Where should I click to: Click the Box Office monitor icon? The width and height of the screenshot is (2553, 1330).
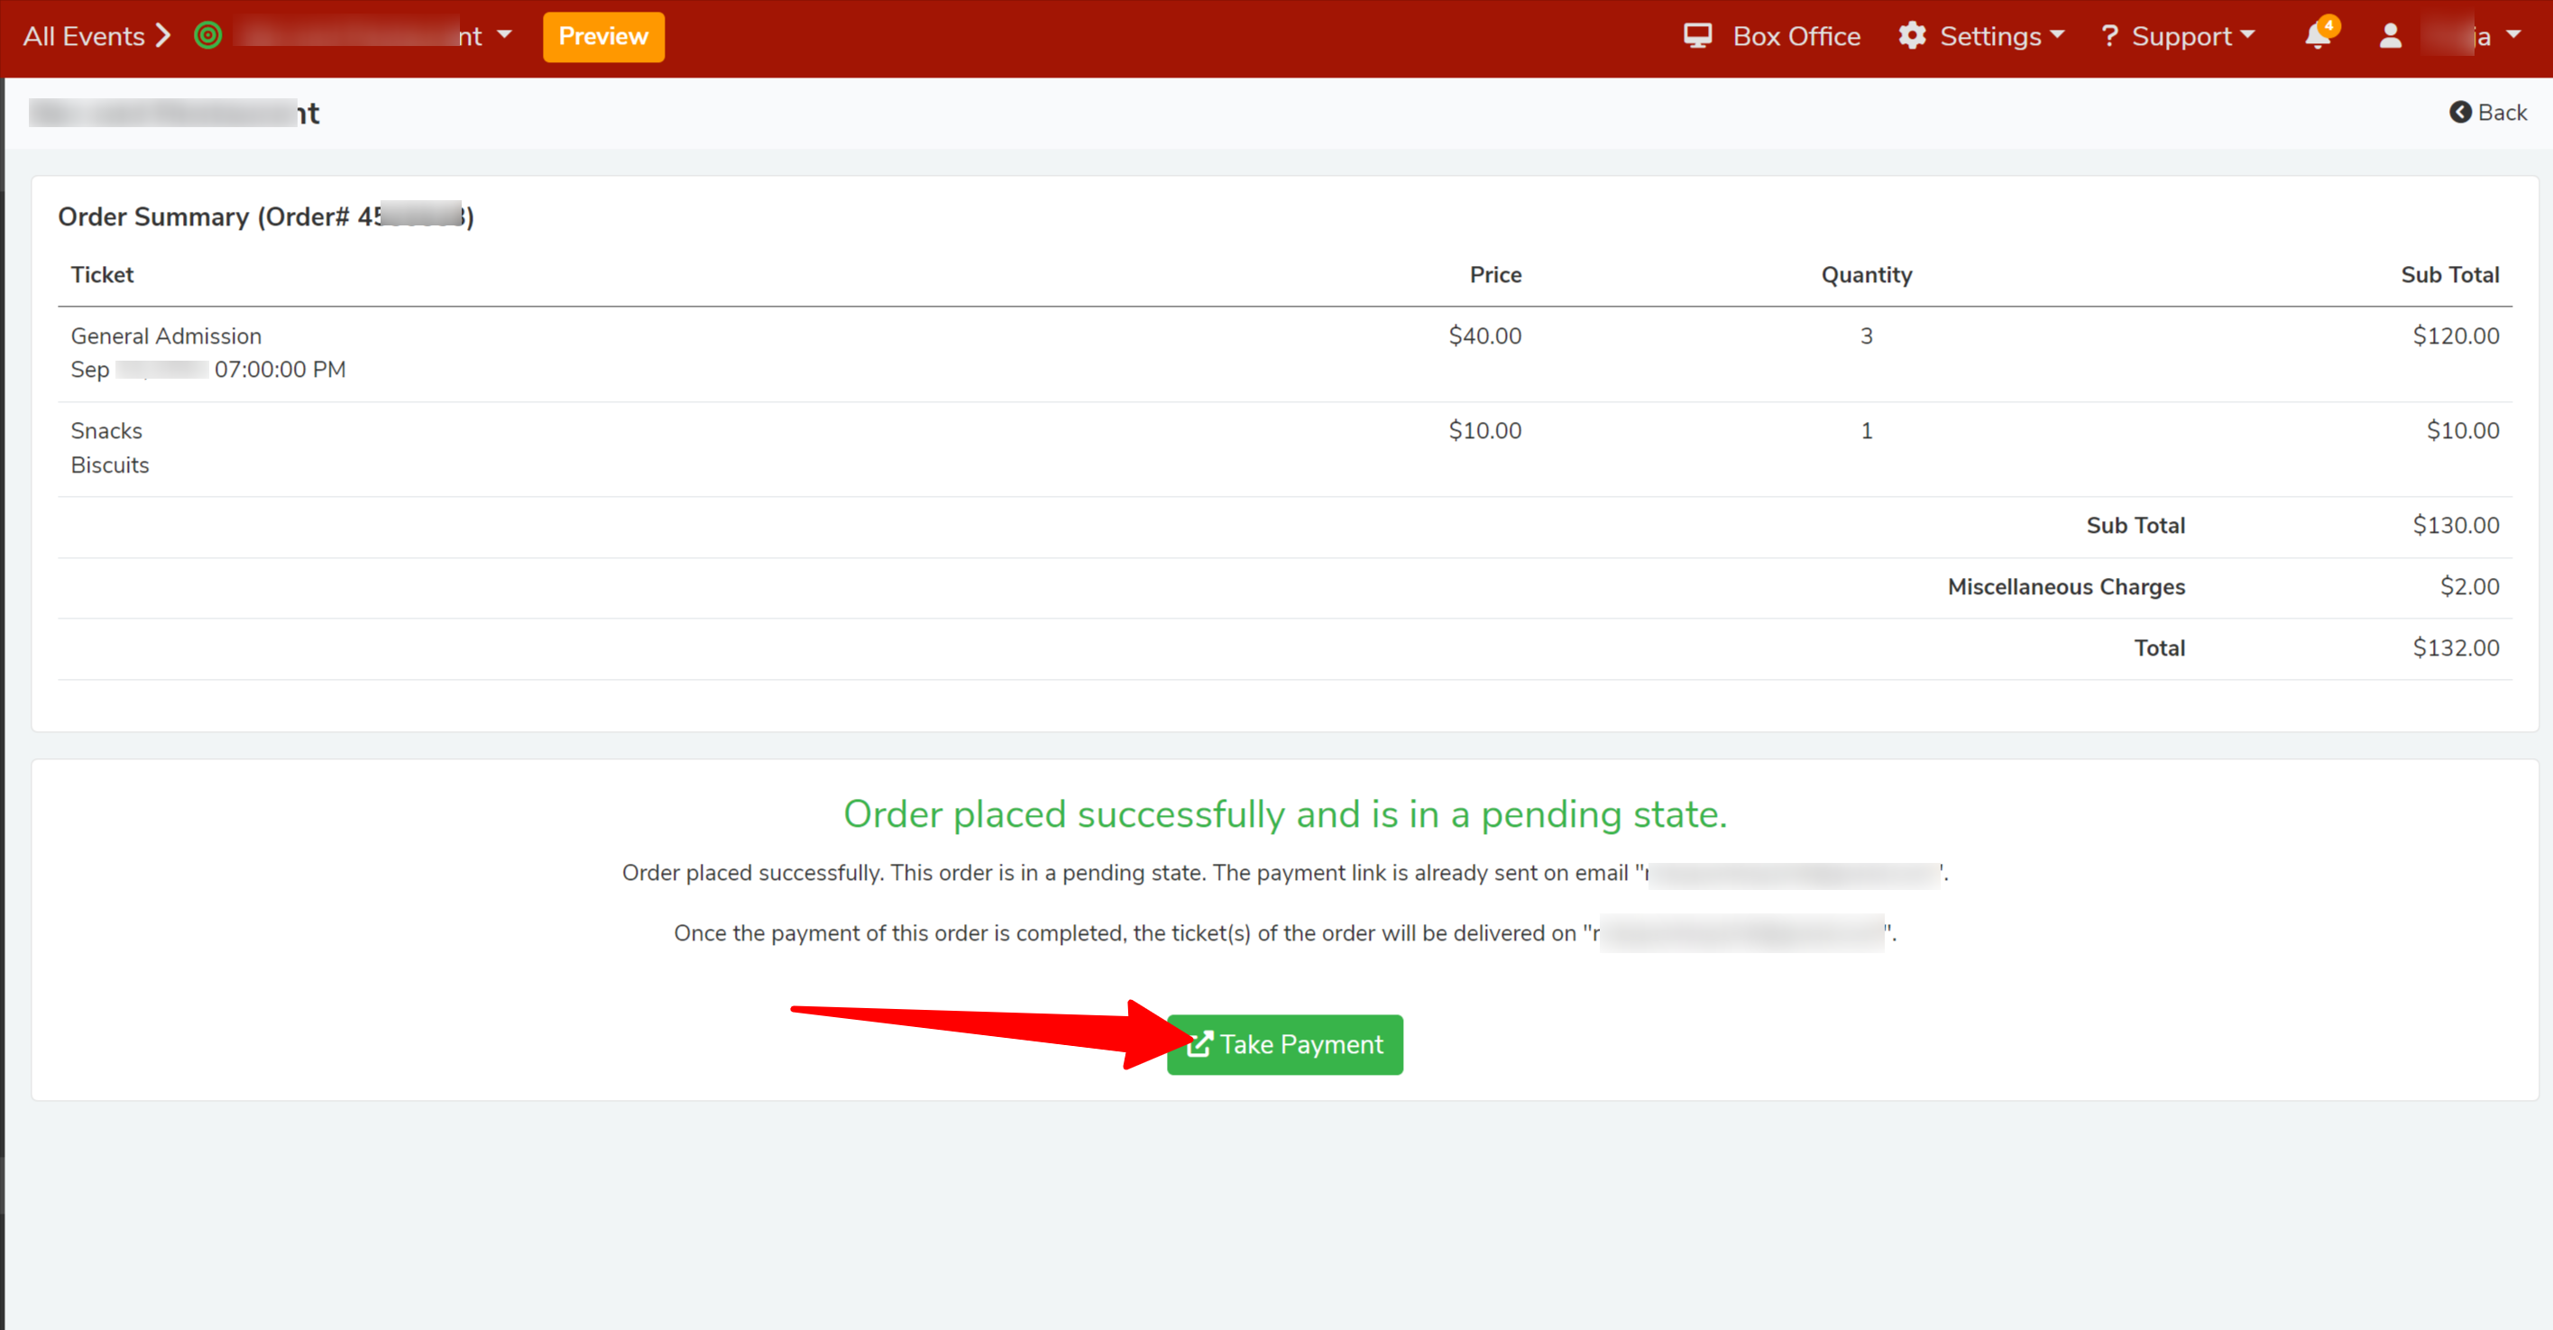click(1696, 37)
